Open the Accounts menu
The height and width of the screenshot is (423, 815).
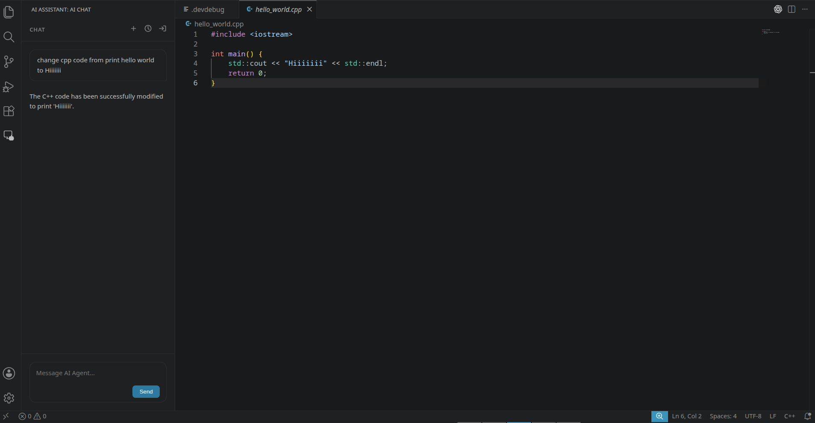[9, 373]
